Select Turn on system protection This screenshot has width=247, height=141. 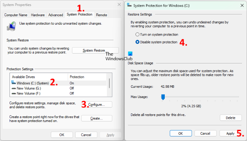pos(138,35)
